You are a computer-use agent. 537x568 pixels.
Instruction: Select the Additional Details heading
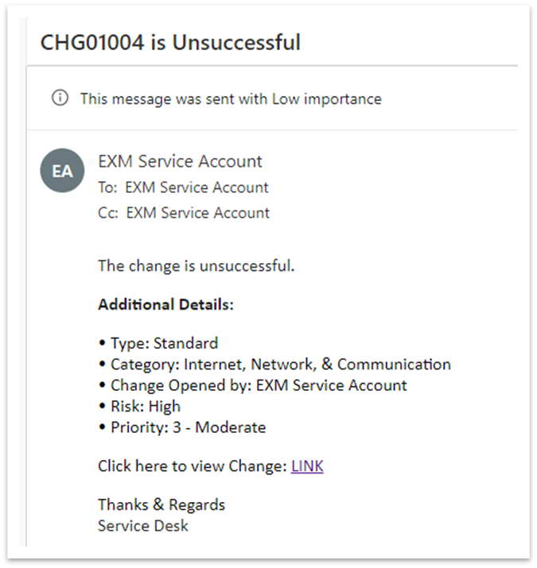pyautogui.click(x=165, y=304)
